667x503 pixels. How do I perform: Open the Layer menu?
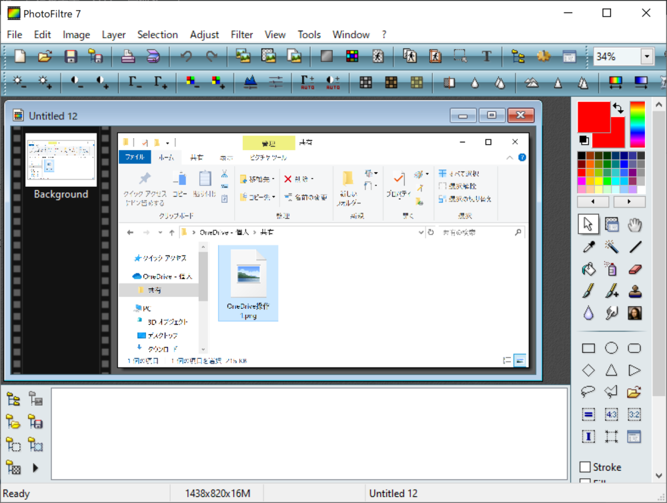(x=113, y=35)
